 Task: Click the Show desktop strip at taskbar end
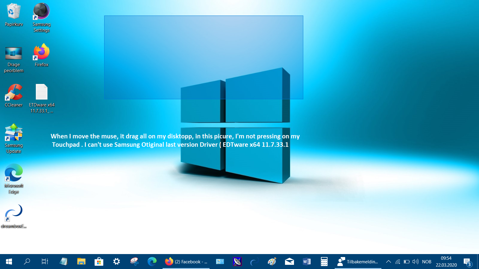click(x=478, y=262)
